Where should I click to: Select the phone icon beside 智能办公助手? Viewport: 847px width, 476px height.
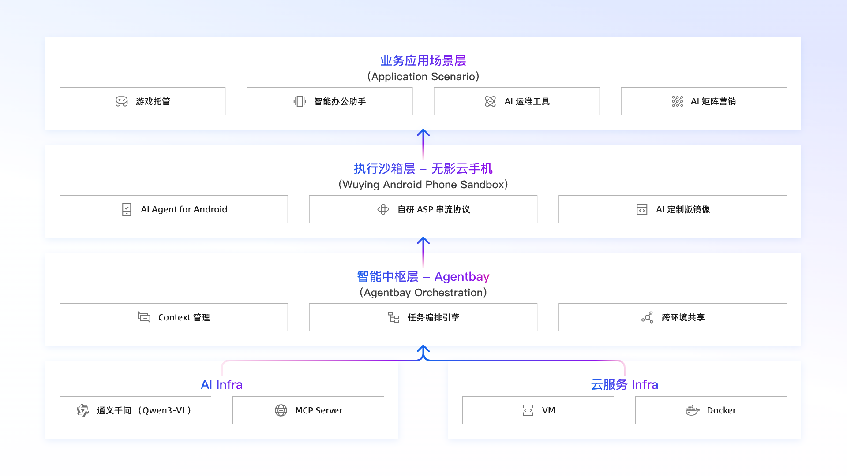pyautogui.click(x=300, y=101)
